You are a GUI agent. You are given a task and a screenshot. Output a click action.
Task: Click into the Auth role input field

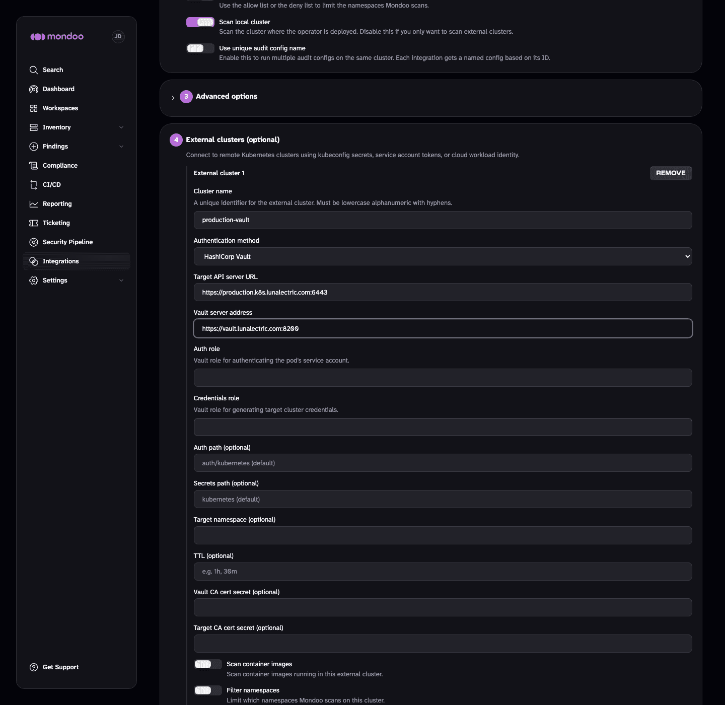coord(443,378)
